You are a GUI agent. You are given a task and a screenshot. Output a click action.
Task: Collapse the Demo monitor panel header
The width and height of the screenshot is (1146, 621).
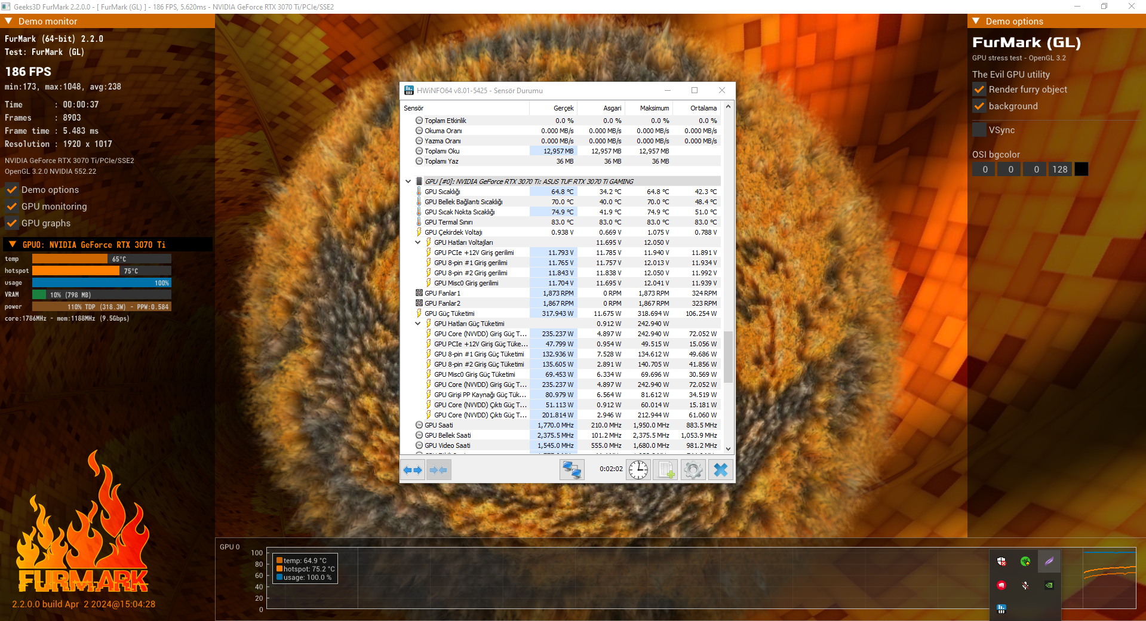coord(8,21)
